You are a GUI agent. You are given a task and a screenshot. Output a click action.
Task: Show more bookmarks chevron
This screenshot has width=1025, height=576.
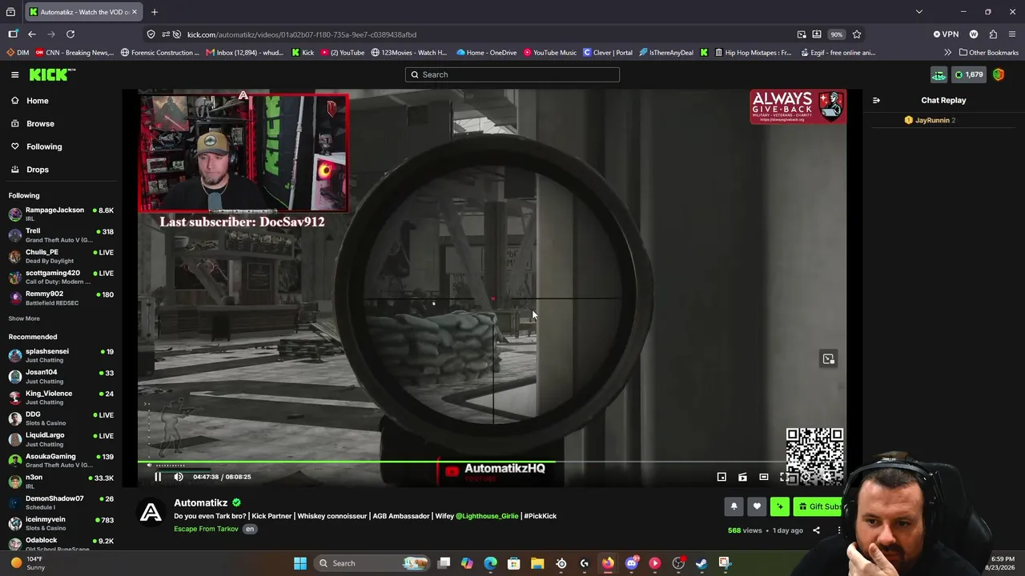[948, 53]
